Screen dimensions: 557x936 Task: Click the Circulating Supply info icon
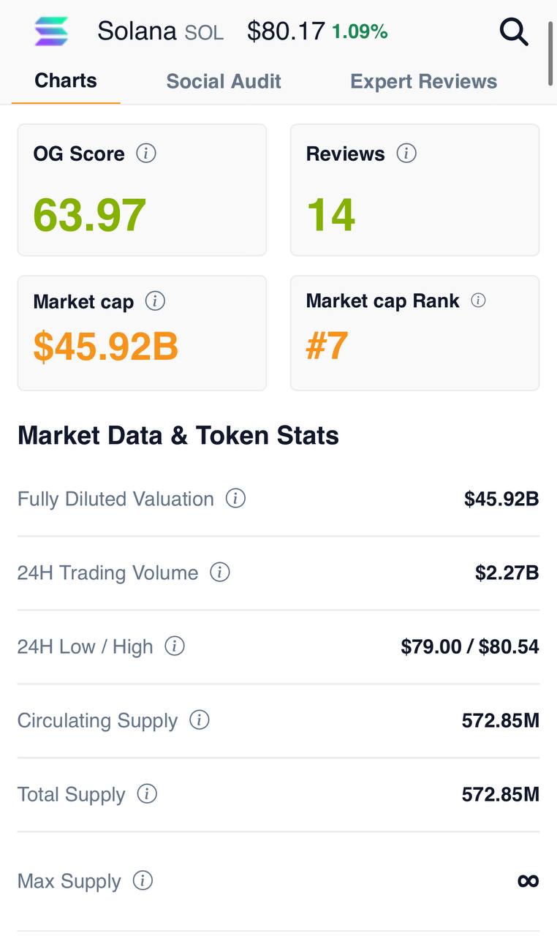(x=200, y=720)
